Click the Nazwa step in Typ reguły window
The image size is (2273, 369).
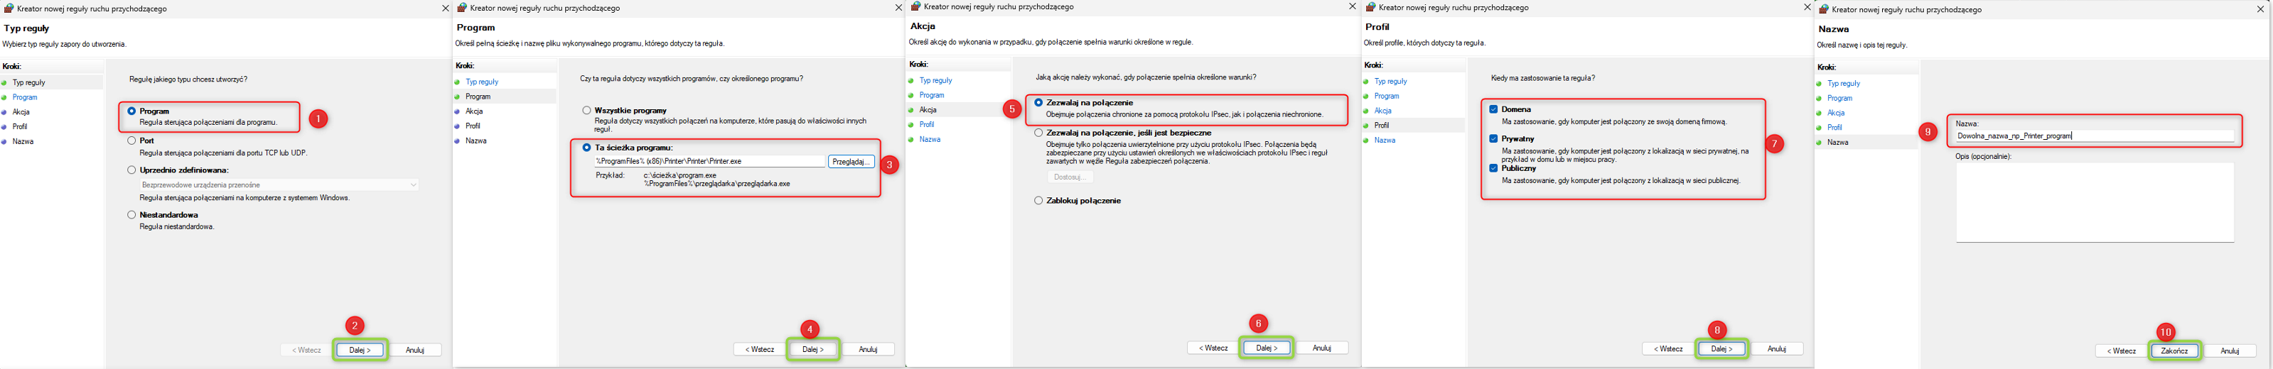[23, 141]
